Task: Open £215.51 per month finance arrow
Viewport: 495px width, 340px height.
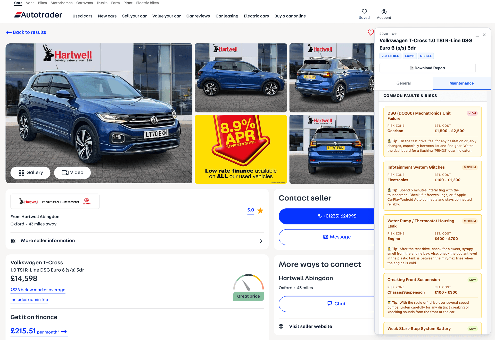Action: (64, 332)
